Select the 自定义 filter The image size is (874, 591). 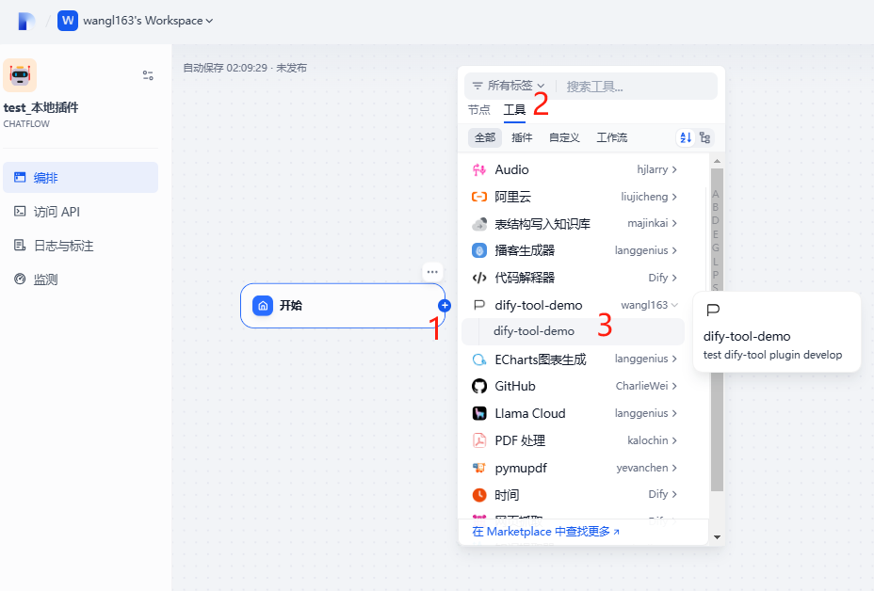coord(564,137)
